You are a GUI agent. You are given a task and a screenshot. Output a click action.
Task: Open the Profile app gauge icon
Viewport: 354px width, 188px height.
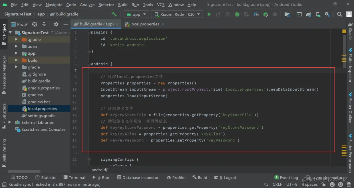[256, 14]
